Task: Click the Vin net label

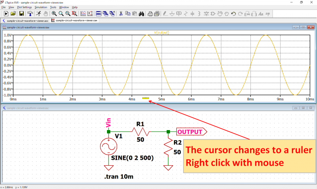Action: click(109, 123)
